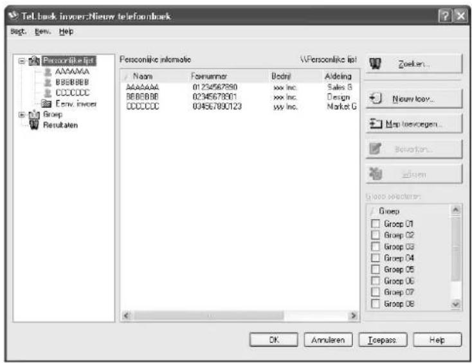472x363 pixels.
Task: Select BBBBBBB in the tree
Action: coord(72,82)
